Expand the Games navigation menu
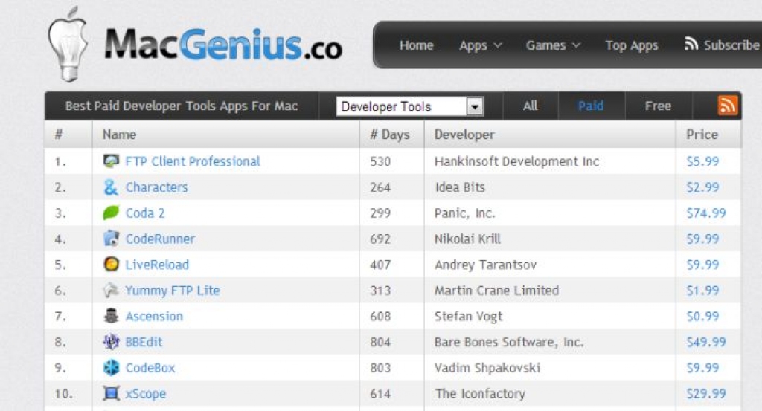This screenshot has height=411, width=762. click(553, 45)
